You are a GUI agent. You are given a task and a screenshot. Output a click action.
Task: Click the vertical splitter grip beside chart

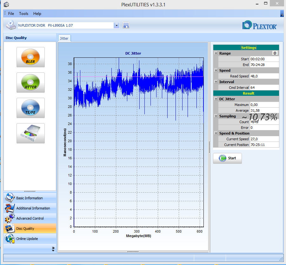click(x=210, y=147)
